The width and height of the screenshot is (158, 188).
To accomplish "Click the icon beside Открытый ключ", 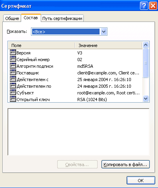I will (13, 99).
